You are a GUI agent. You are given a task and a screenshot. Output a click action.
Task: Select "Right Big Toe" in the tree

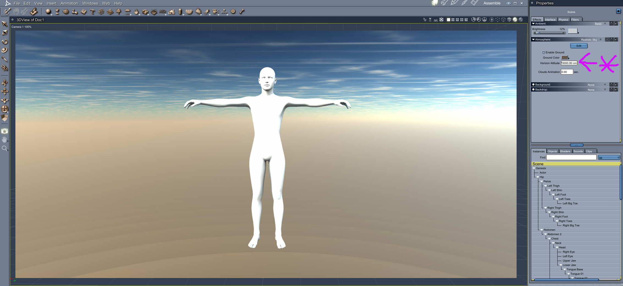(x=571, y=226)
